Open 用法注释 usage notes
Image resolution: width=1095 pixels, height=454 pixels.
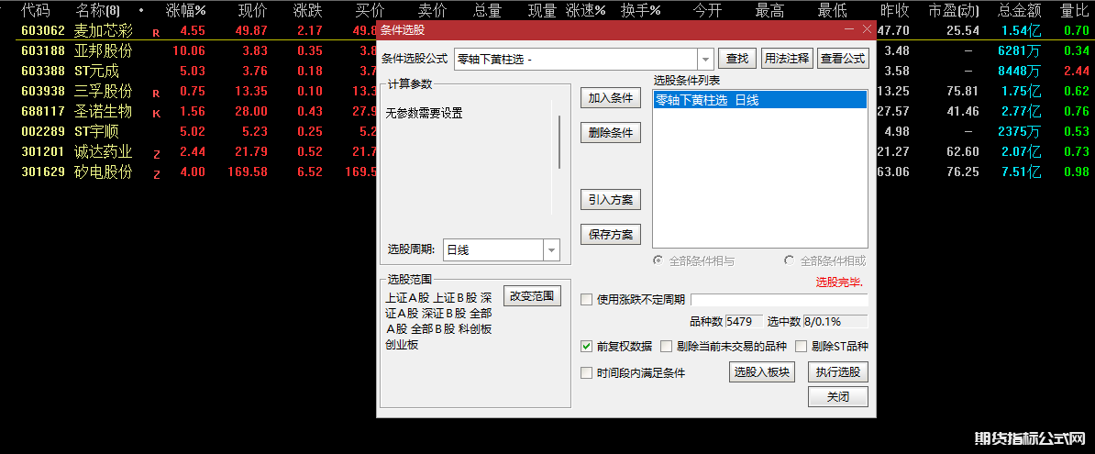pos(787,59)
